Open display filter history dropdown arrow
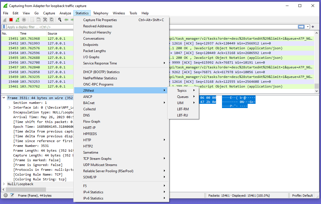This screenshot has height=204, width=321. (308, 27)
